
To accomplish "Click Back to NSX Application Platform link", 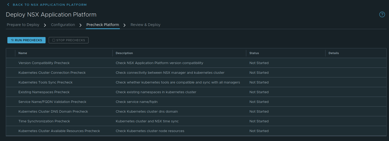I will (50, 5).
